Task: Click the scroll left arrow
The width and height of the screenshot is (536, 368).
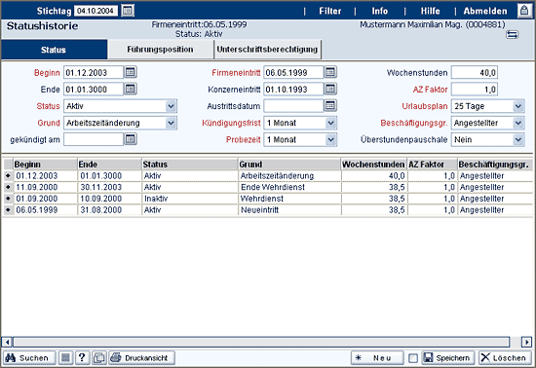Action: click(x=7, y=342)
